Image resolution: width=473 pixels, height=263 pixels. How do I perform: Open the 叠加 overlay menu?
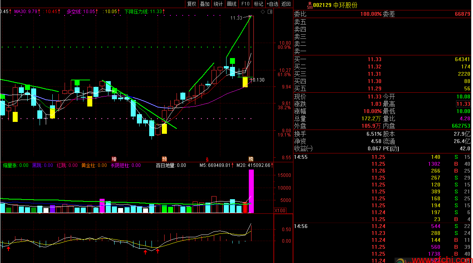point(205,4)
